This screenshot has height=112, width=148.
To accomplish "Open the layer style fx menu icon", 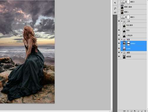I will tap(128, 111).
